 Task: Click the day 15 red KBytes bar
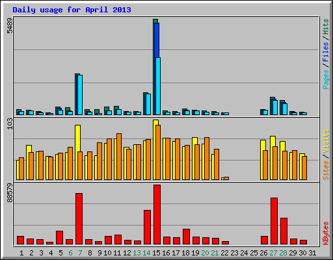(157, 214)
